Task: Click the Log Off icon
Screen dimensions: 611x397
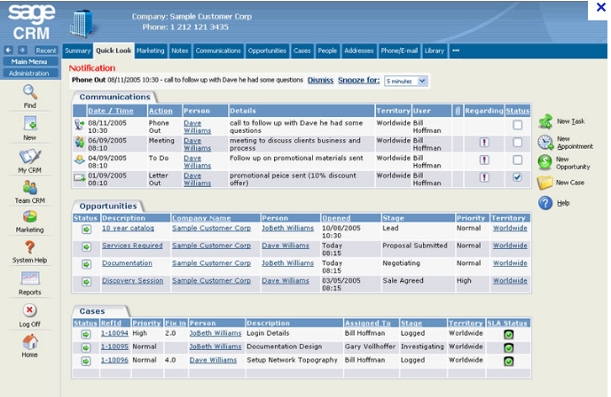Action: 29,310
